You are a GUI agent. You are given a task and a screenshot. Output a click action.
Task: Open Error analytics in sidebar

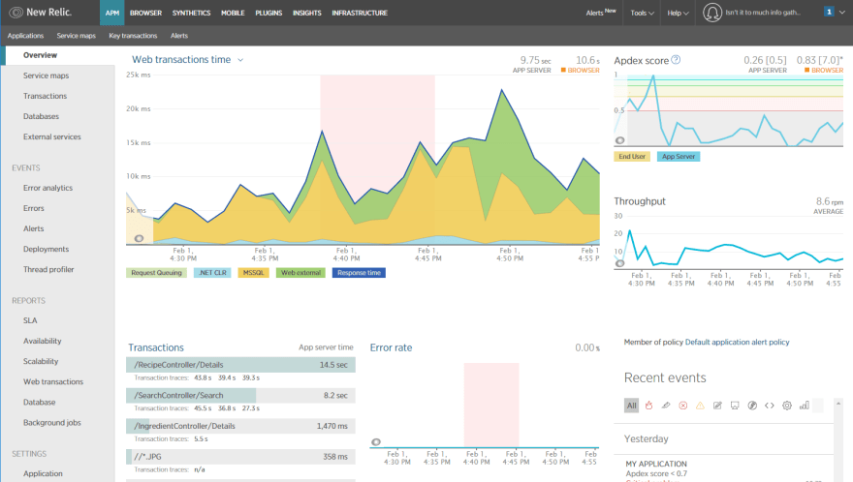pos(47,188)
